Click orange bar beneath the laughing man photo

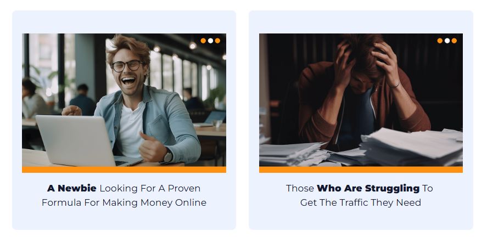point(124,170)
